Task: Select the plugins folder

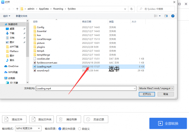Action: point(41,47)
